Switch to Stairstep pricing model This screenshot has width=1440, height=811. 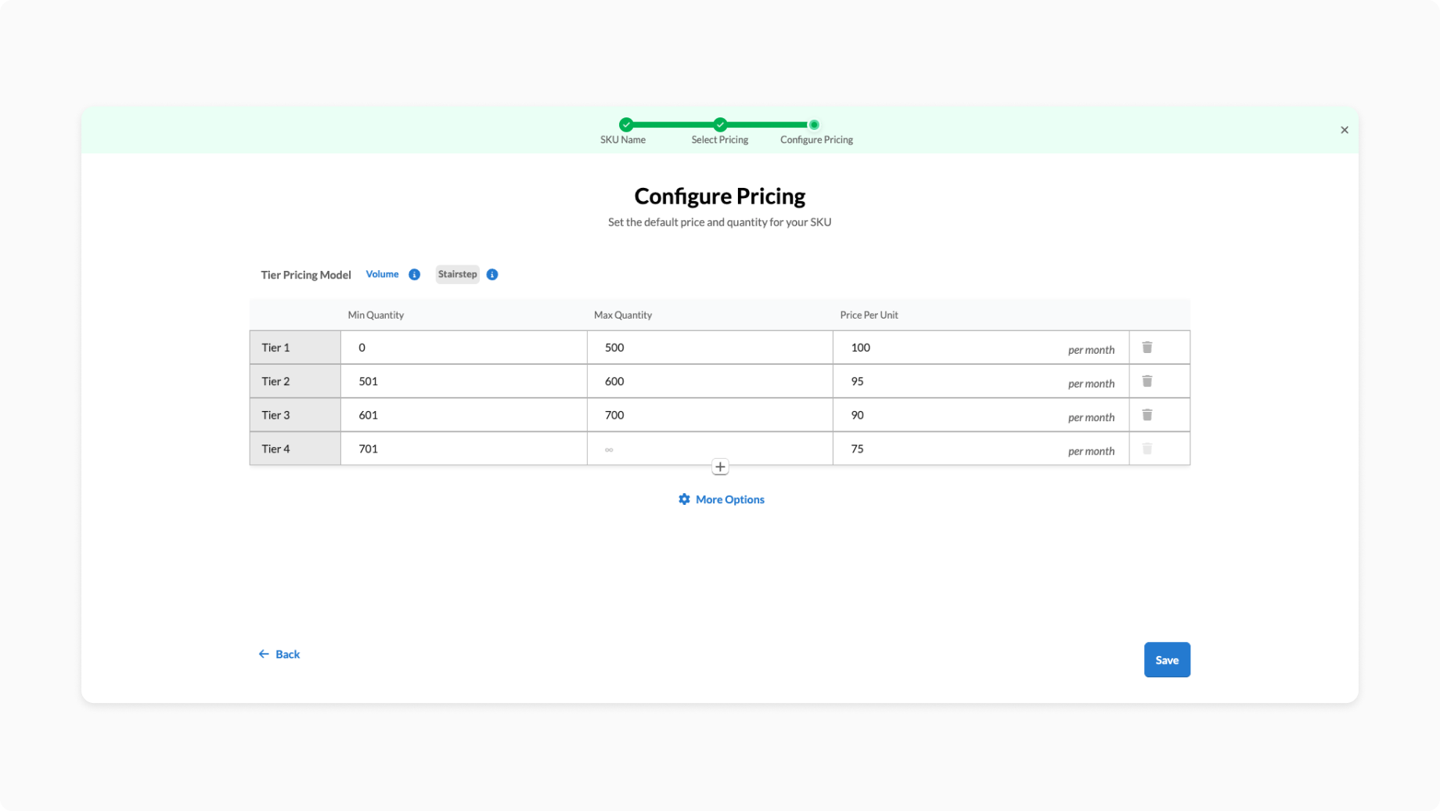tap(457, 275)
